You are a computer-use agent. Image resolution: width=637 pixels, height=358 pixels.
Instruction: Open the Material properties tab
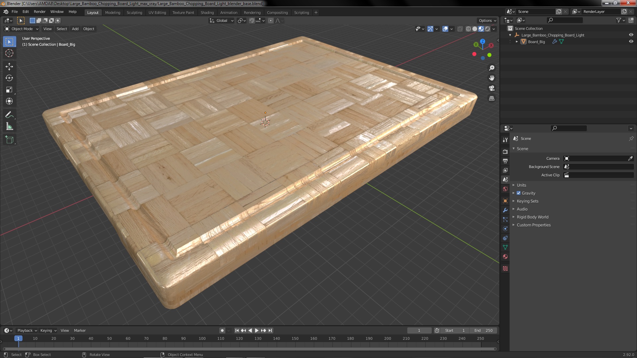coord(505,257)
